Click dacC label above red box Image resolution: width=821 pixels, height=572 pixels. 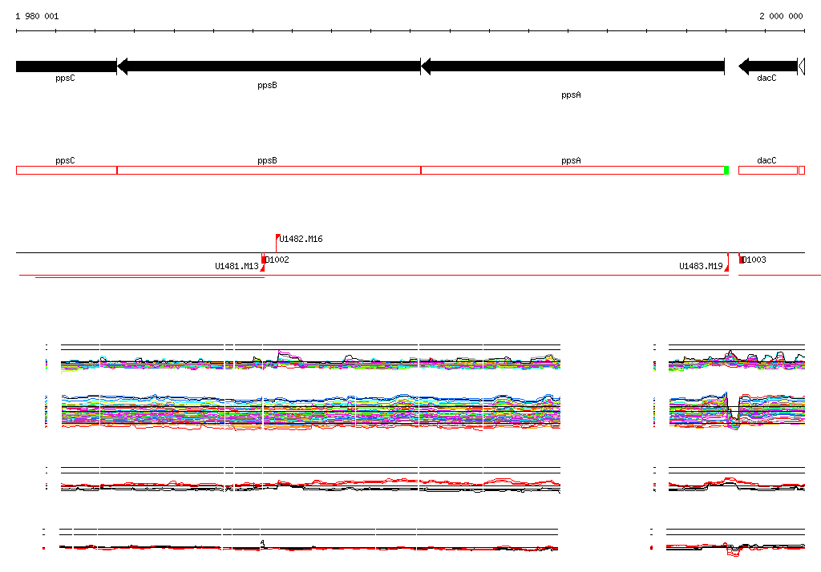coord(766,161)
